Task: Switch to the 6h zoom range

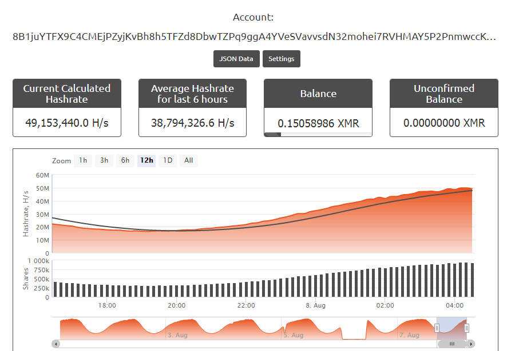Action: point(125,160)
